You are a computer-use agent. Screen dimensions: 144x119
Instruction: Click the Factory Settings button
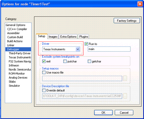pos(127,21)
